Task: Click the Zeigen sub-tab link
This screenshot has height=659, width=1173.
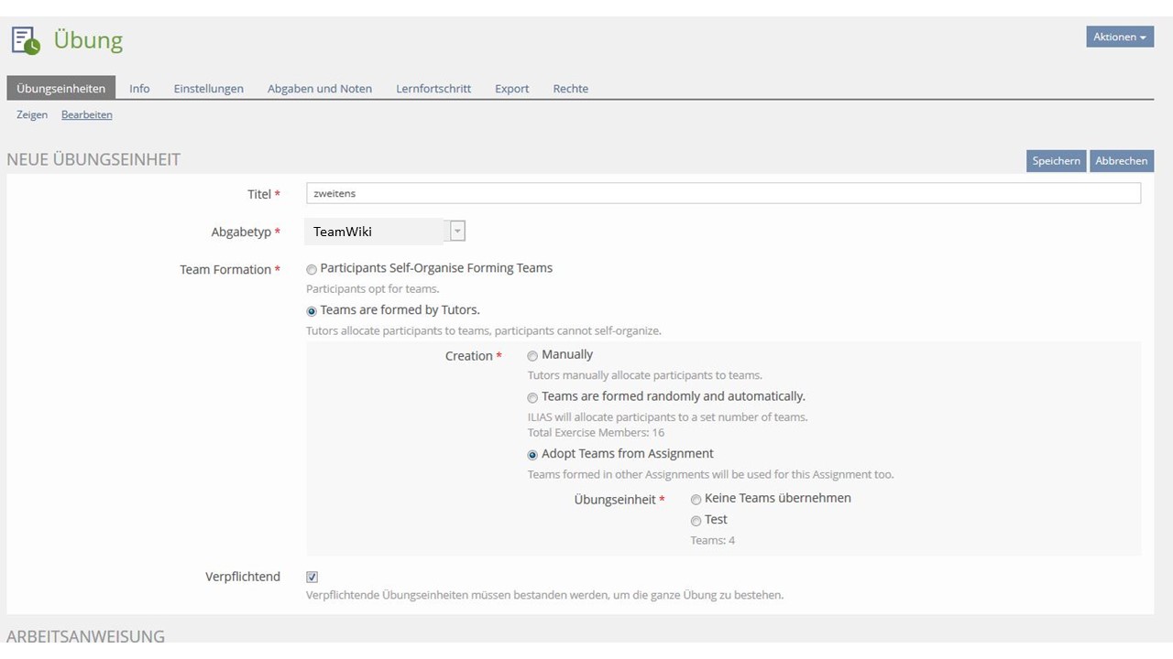Action: coord(32,114)
